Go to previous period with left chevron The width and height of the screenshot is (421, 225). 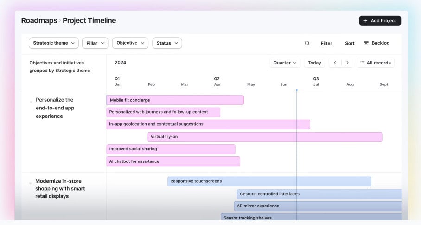click(x=335, y=63)
